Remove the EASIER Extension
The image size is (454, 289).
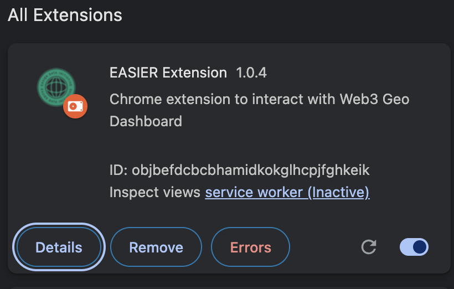[x=156, y=247]
